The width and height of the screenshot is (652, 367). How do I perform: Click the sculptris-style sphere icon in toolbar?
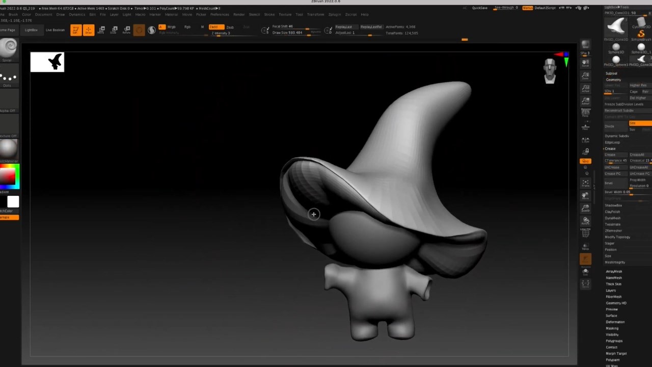point(152,30)
